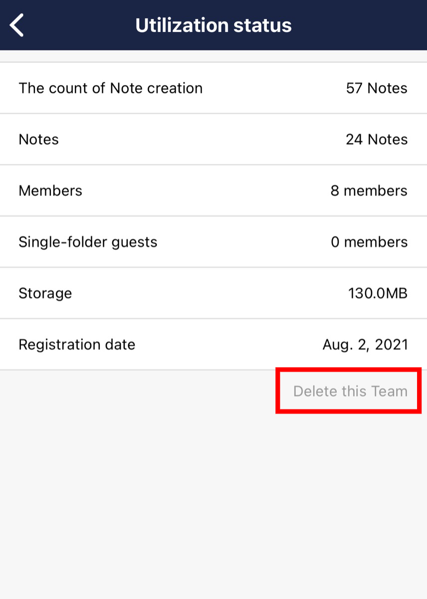Image resolution: width=427 pixels, height=599 pixels.
Task: Select 'The count of Note creation' label
Action: [x=111, y=88]
